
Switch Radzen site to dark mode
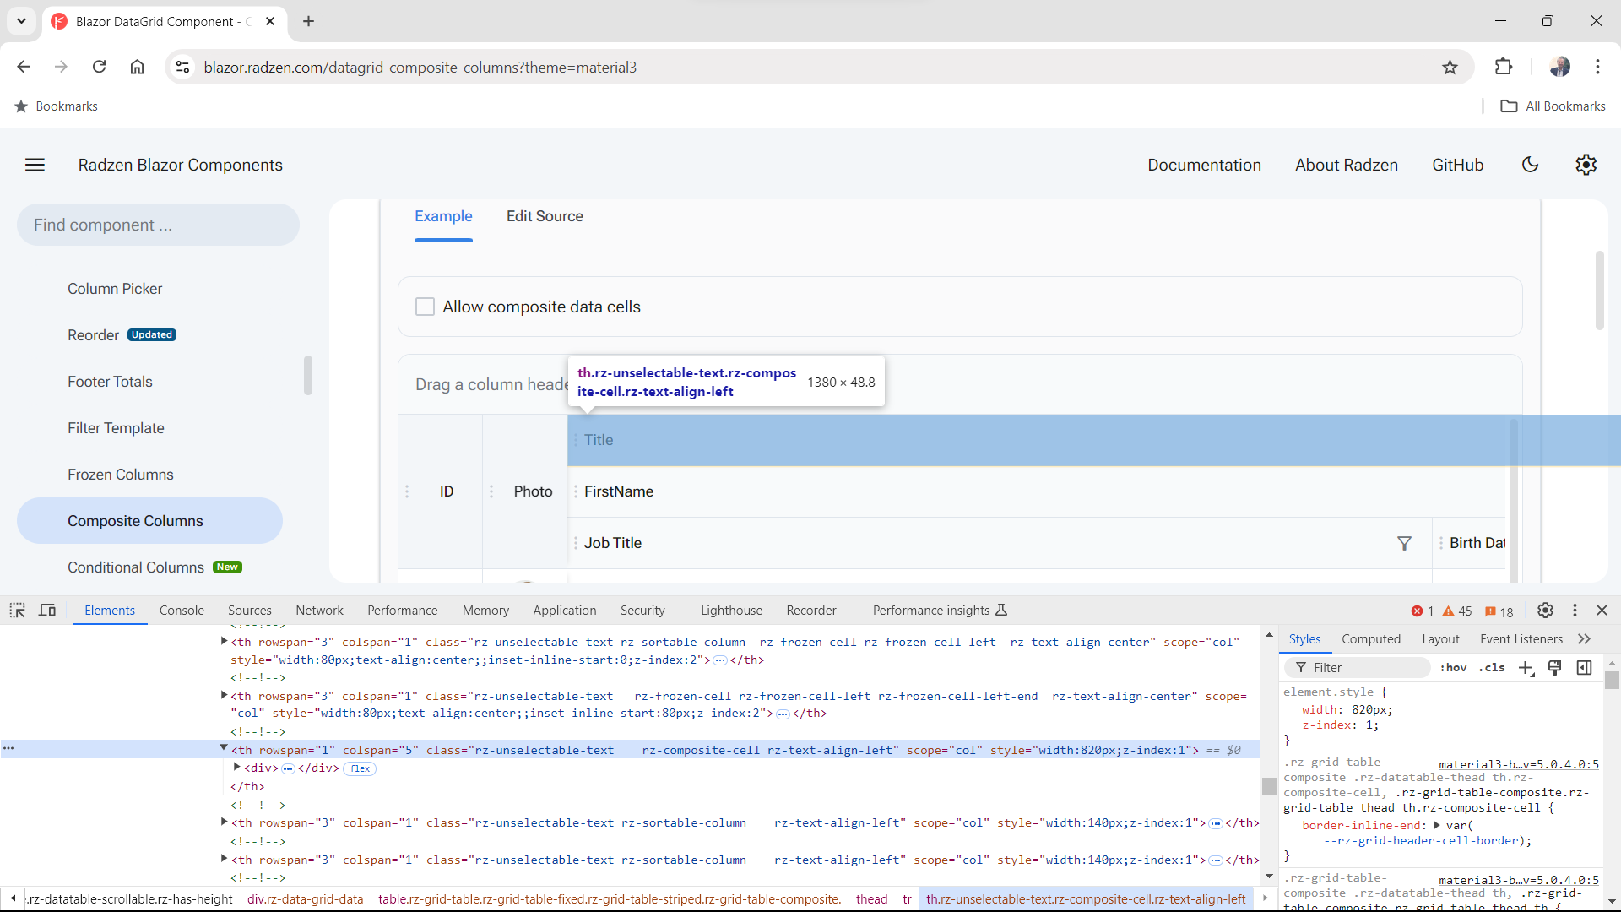click(x=1530, y=165)
